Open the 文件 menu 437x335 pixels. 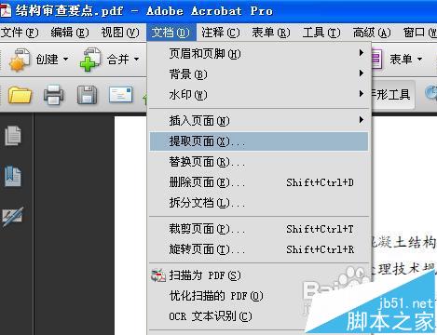[20, 33]
